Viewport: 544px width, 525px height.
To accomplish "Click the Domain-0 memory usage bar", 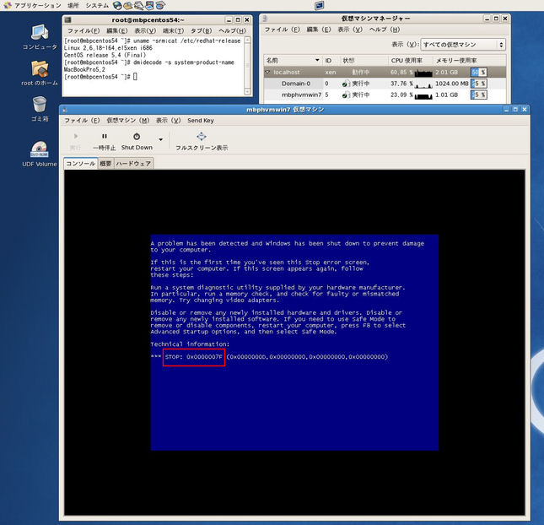I will pos(479,84).
